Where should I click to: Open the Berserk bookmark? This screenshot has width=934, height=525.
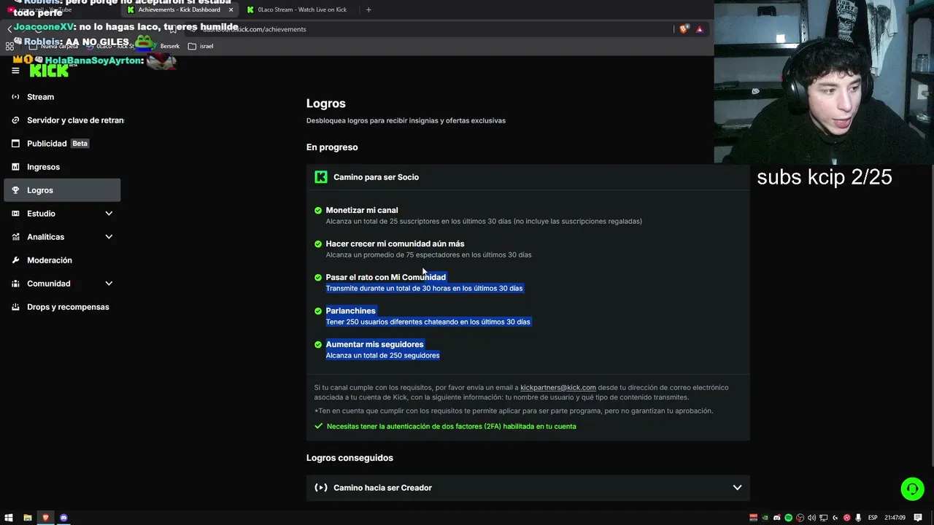click(x=165, y=46)
